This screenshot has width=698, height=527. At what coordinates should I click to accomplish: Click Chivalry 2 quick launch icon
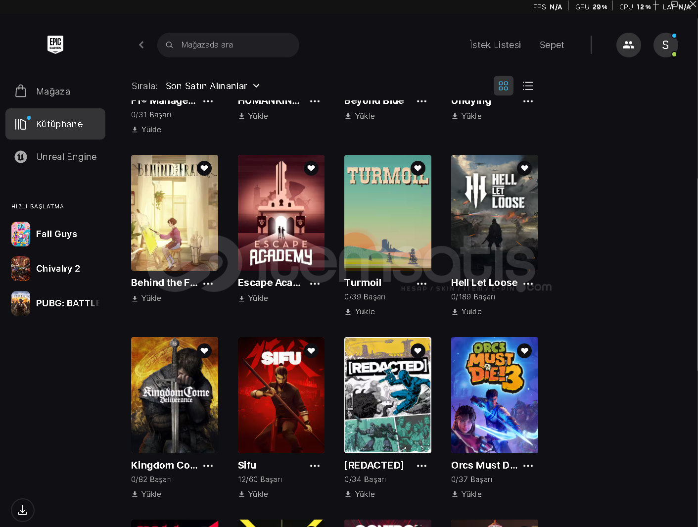pyautogui.click(x=21, y=269)
